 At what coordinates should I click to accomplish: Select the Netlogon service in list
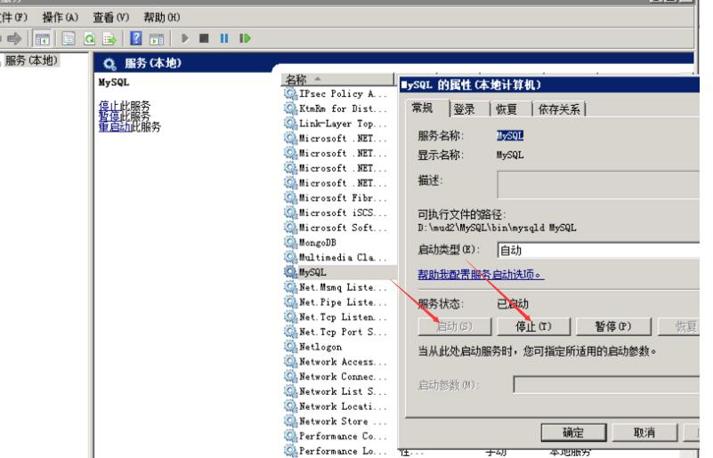click(x=320, y=348)
